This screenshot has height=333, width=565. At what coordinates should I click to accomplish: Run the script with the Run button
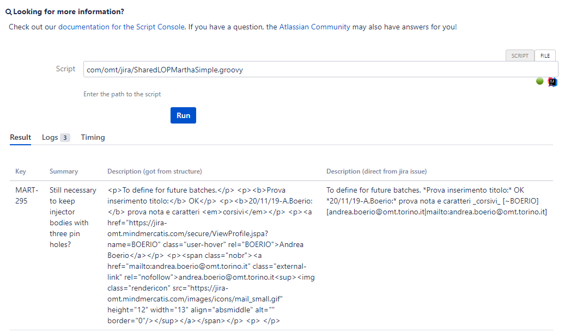(x=183, y=115)
